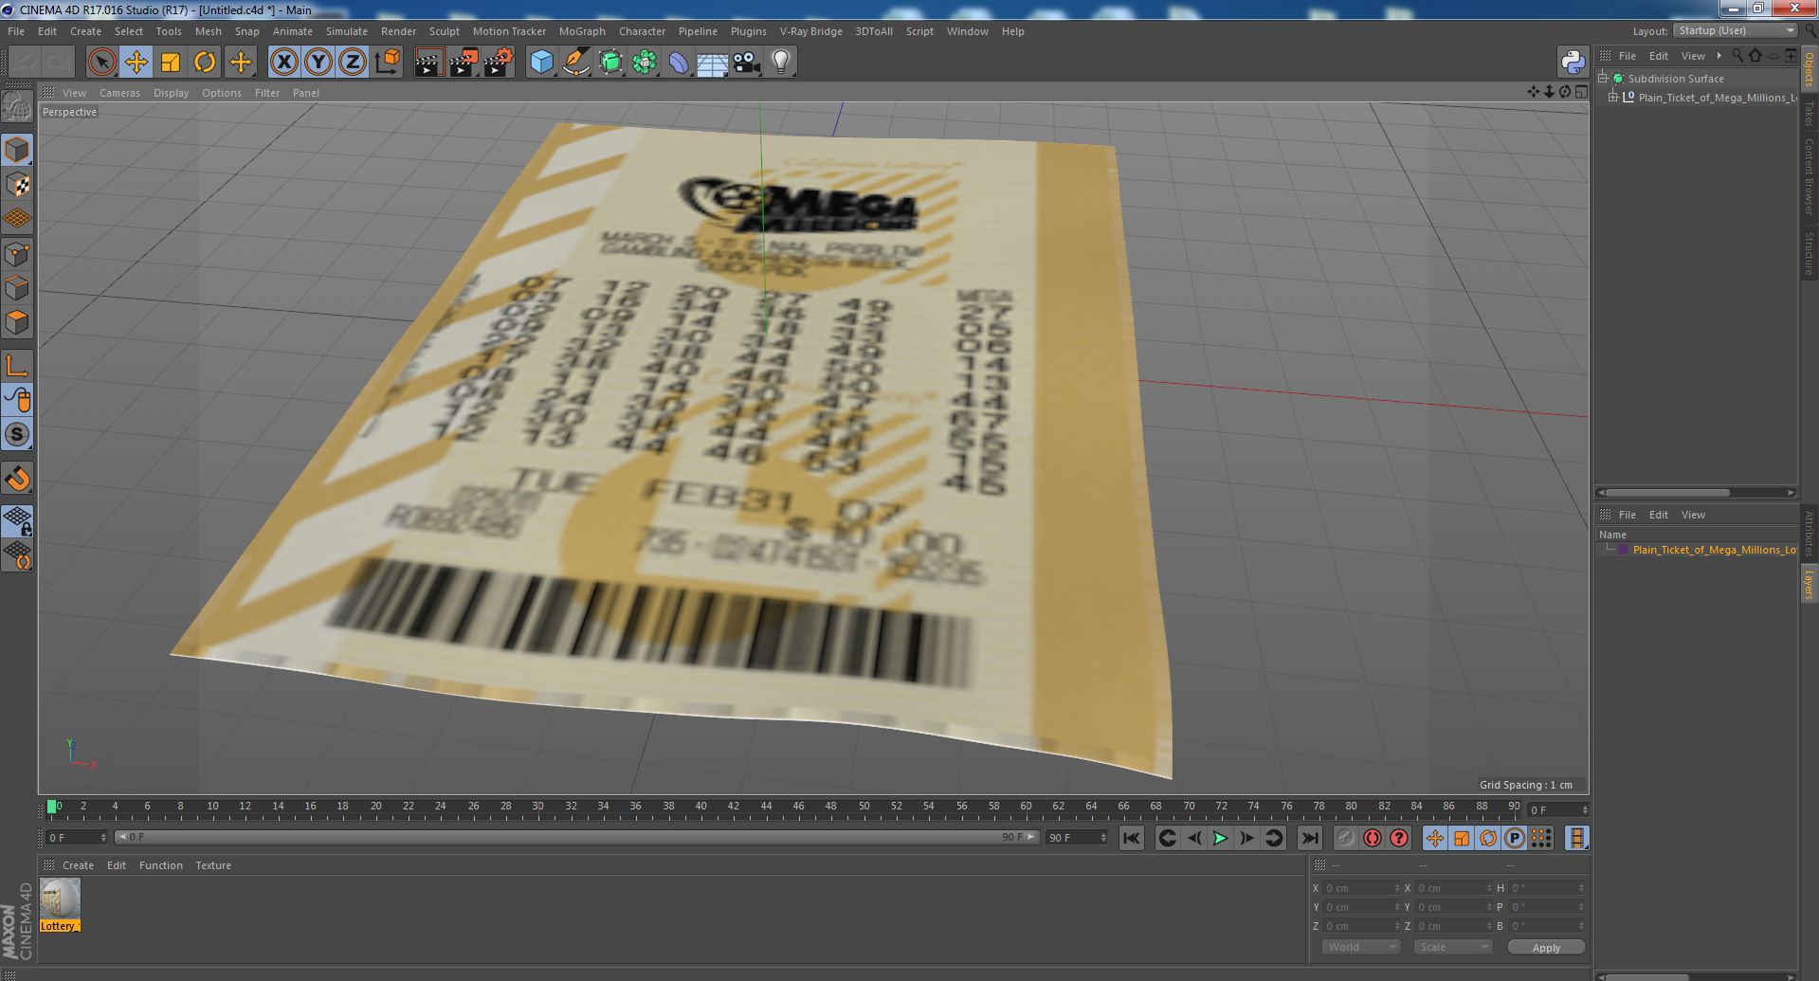Toggle X axis lock
The height and width of the screenshot is (981, 1819).
point(283,63)
